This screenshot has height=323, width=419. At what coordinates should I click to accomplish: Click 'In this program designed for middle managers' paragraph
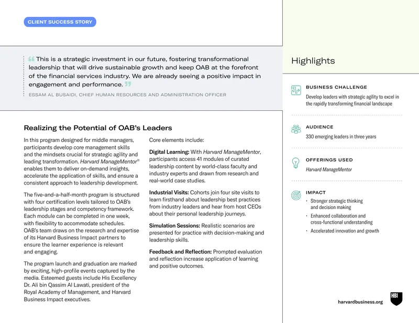[81, 161]
